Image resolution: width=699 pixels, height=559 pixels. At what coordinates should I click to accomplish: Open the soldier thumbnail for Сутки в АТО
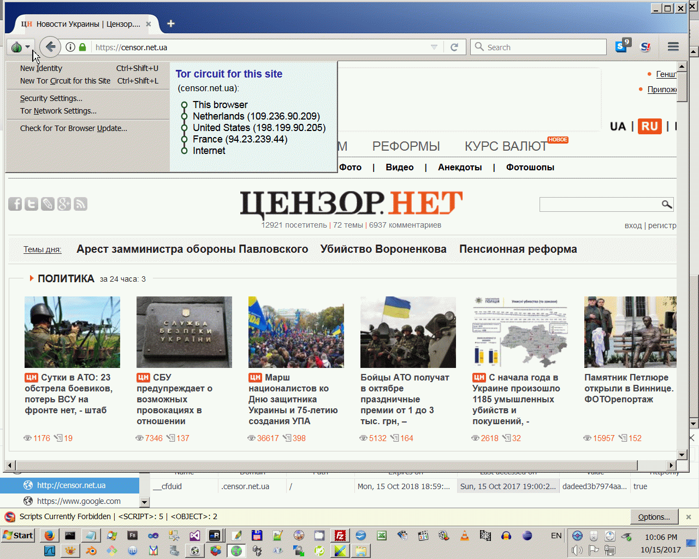(x=72, y=332)
